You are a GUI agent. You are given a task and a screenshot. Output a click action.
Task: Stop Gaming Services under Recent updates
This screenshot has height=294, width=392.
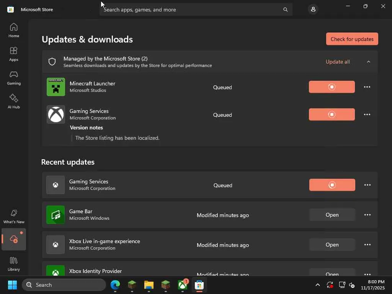(x=332, y=185)
